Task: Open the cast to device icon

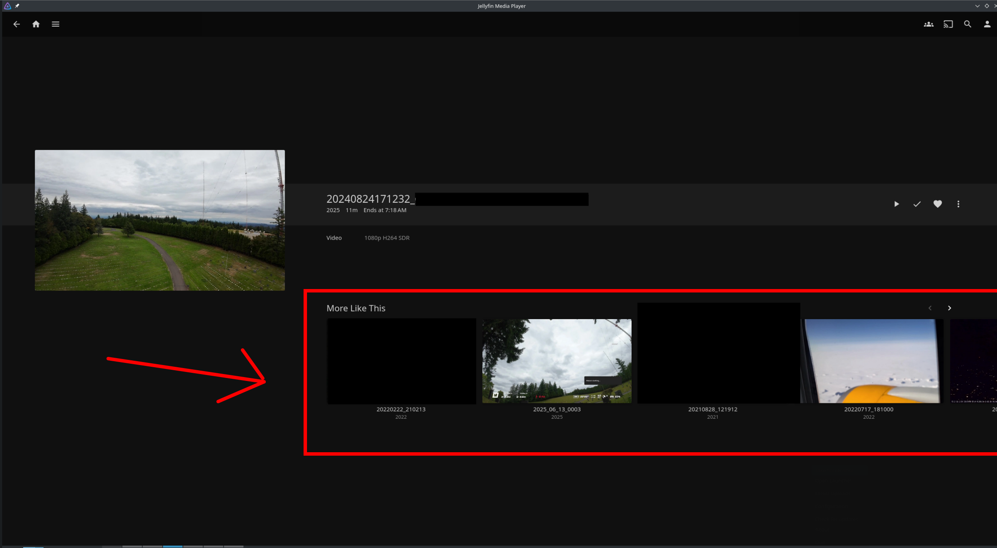Action: (x=948, y=24)
